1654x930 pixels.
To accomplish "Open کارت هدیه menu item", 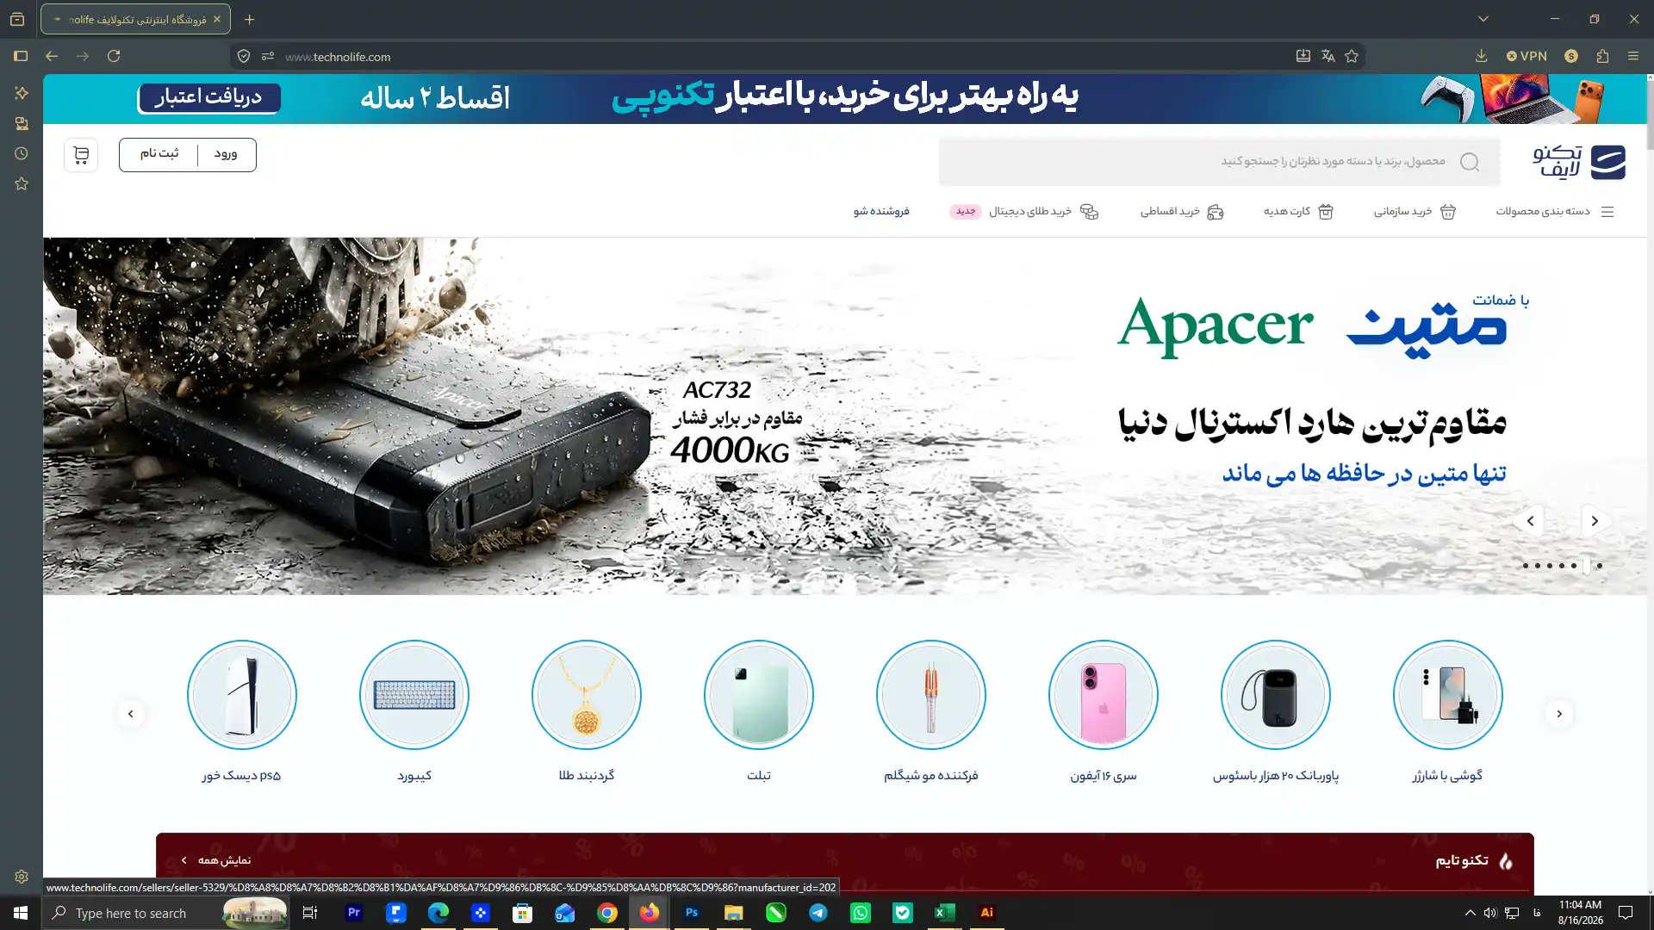I will pyautogui.click(x=1298, y=211).
